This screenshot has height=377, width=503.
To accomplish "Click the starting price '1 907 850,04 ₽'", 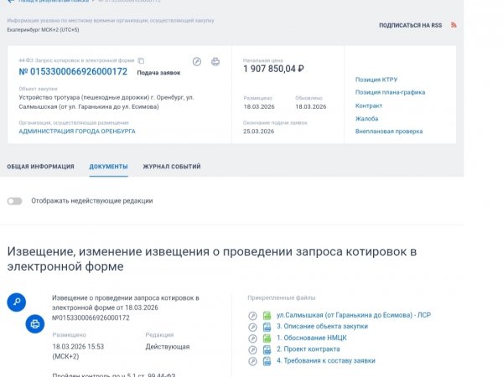I will pyautogui.click(x=273, y=69).
